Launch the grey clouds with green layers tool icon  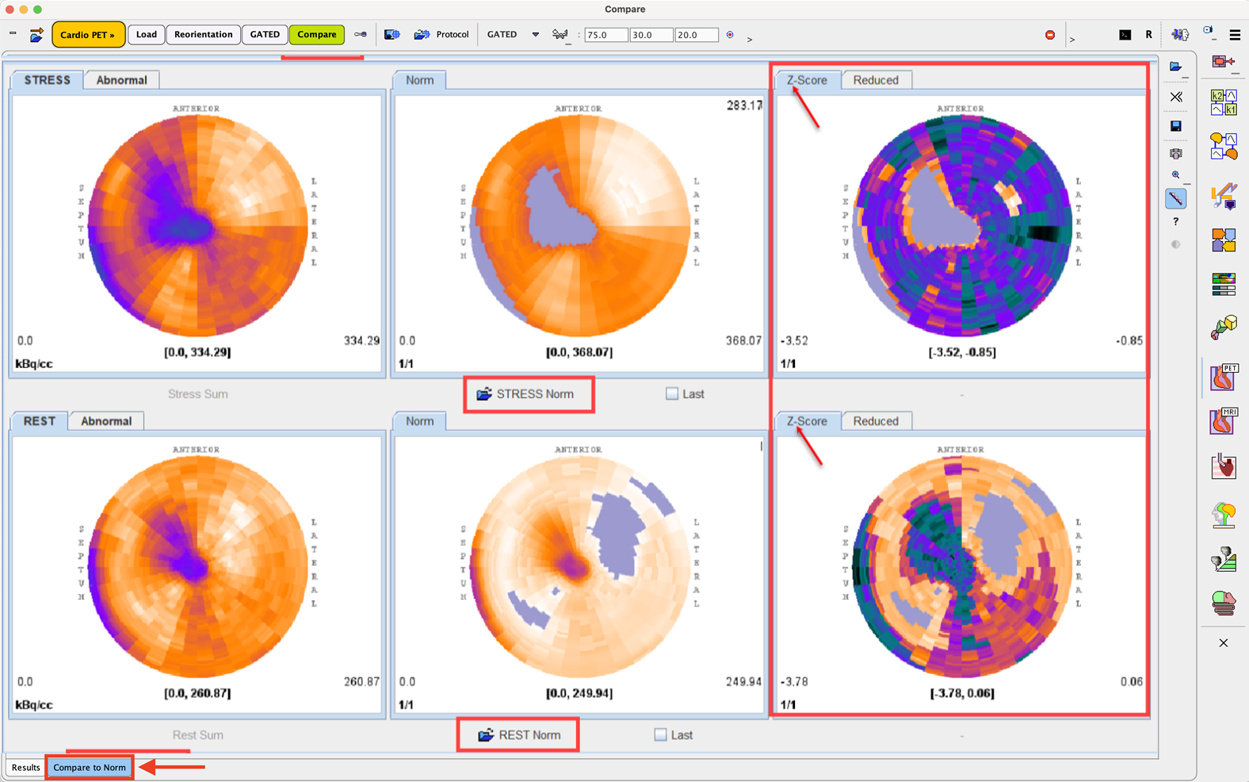click(1224, 560)
